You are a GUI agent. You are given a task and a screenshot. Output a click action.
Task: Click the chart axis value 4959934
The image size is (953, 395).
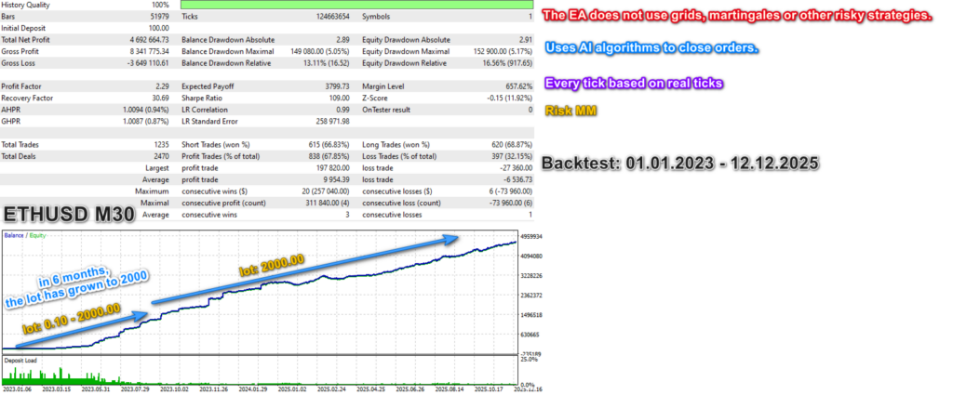click(530, 236)
